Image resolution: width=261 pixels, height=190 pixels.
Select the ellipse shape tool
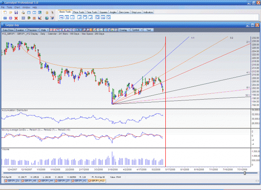(108, 17)
